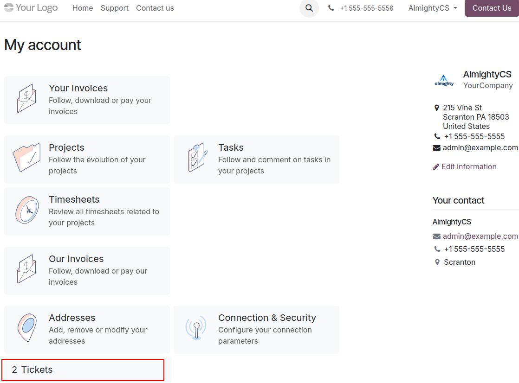Open the Home menu item
This screenshot has height=383, width=519.
tap(83, 8)
